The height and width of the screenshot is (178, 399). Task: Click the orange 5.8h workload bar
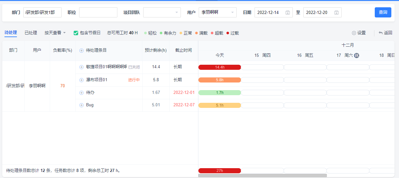pos(219,80)
